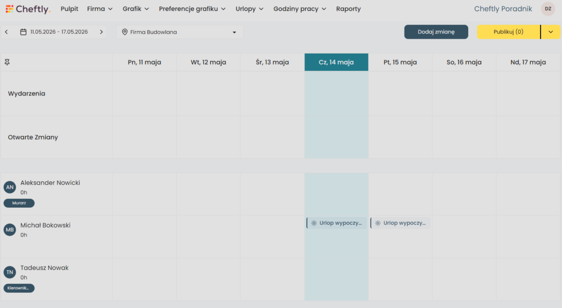562x308 pixels.
Task: Click sun icon on Friday leave entry
Action: pos(378,223)
